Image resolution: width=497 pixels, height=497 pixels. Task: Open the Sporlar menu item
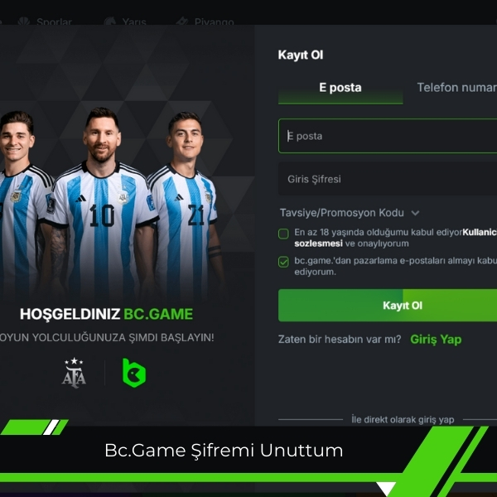[x=54, y=22]
